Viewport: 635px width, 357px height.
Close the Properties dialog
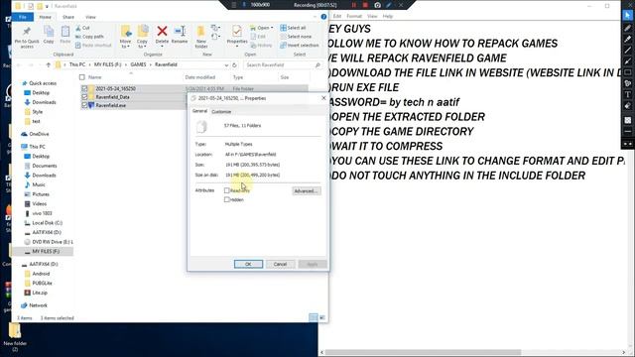click(323, 98)
